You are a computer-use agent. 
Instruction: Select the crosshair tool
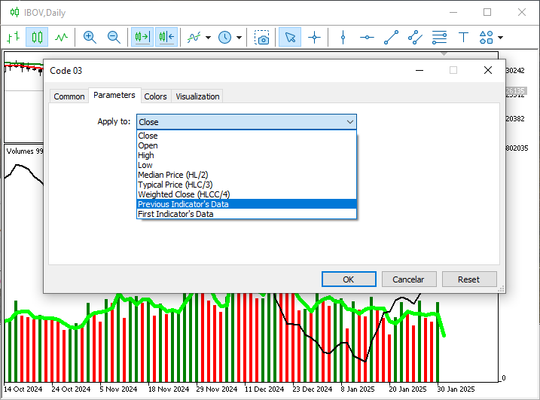(314, 37)
